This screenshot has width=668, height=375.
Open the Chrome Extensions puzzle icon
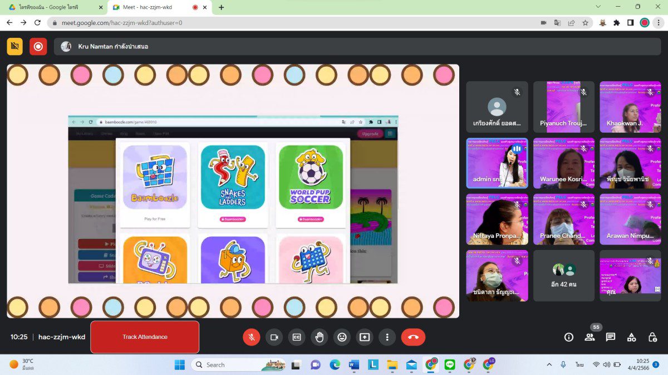coord(616,23)
